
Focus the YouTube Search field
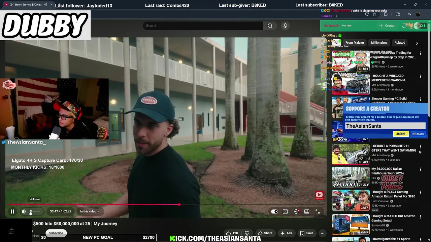click(203, 26)
